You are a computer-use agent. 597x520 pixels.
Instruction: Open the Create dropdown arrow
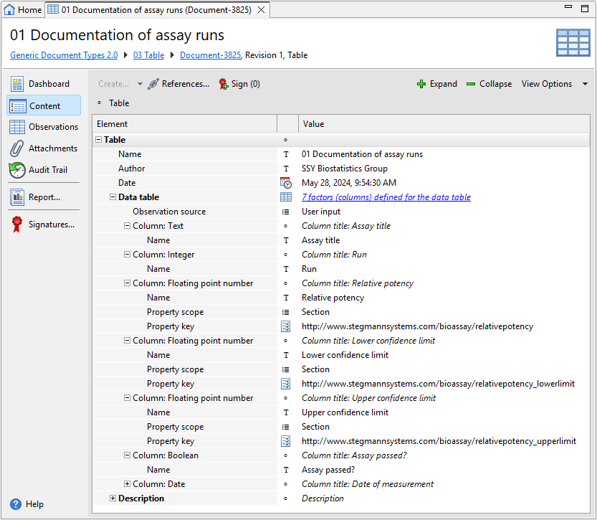140,84
